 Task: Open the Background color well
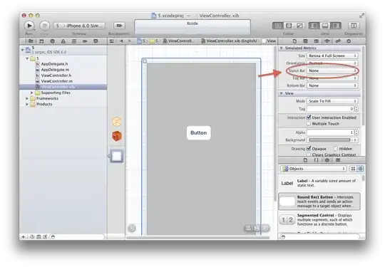[329, 140]
